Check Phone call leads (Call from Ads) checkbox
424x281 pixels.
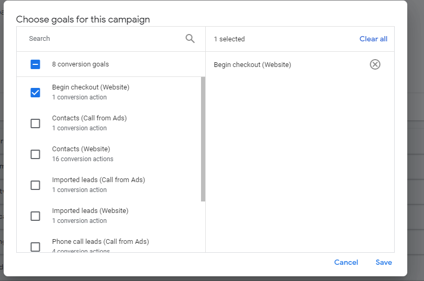point(36,246)
